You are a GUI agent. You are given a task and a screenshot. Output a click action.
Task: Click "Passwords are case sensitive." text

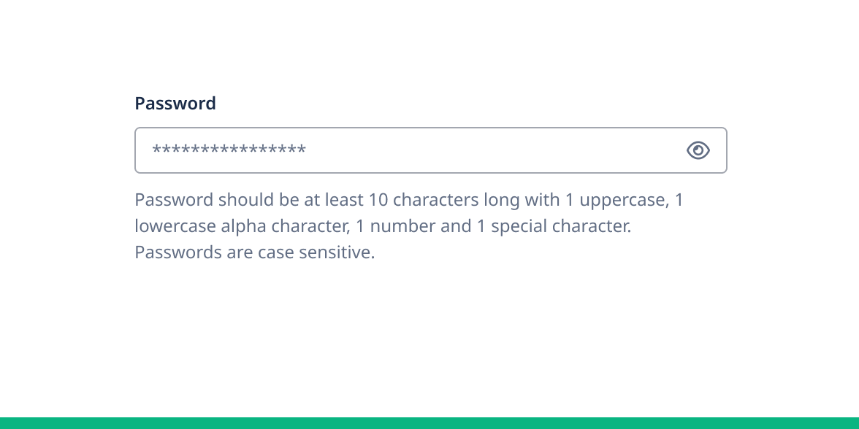click(254, 252)
